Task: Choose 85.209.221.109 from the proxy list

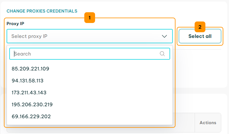Action: tap(90, 69)
